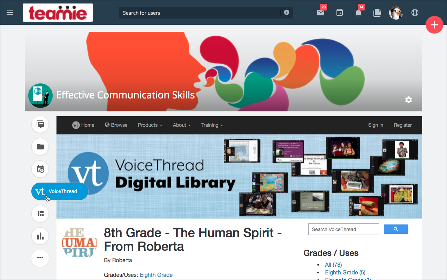Expand the About dropdown menu
The height and width of the screenshot is (280, 447).
[x=182, y=125]
